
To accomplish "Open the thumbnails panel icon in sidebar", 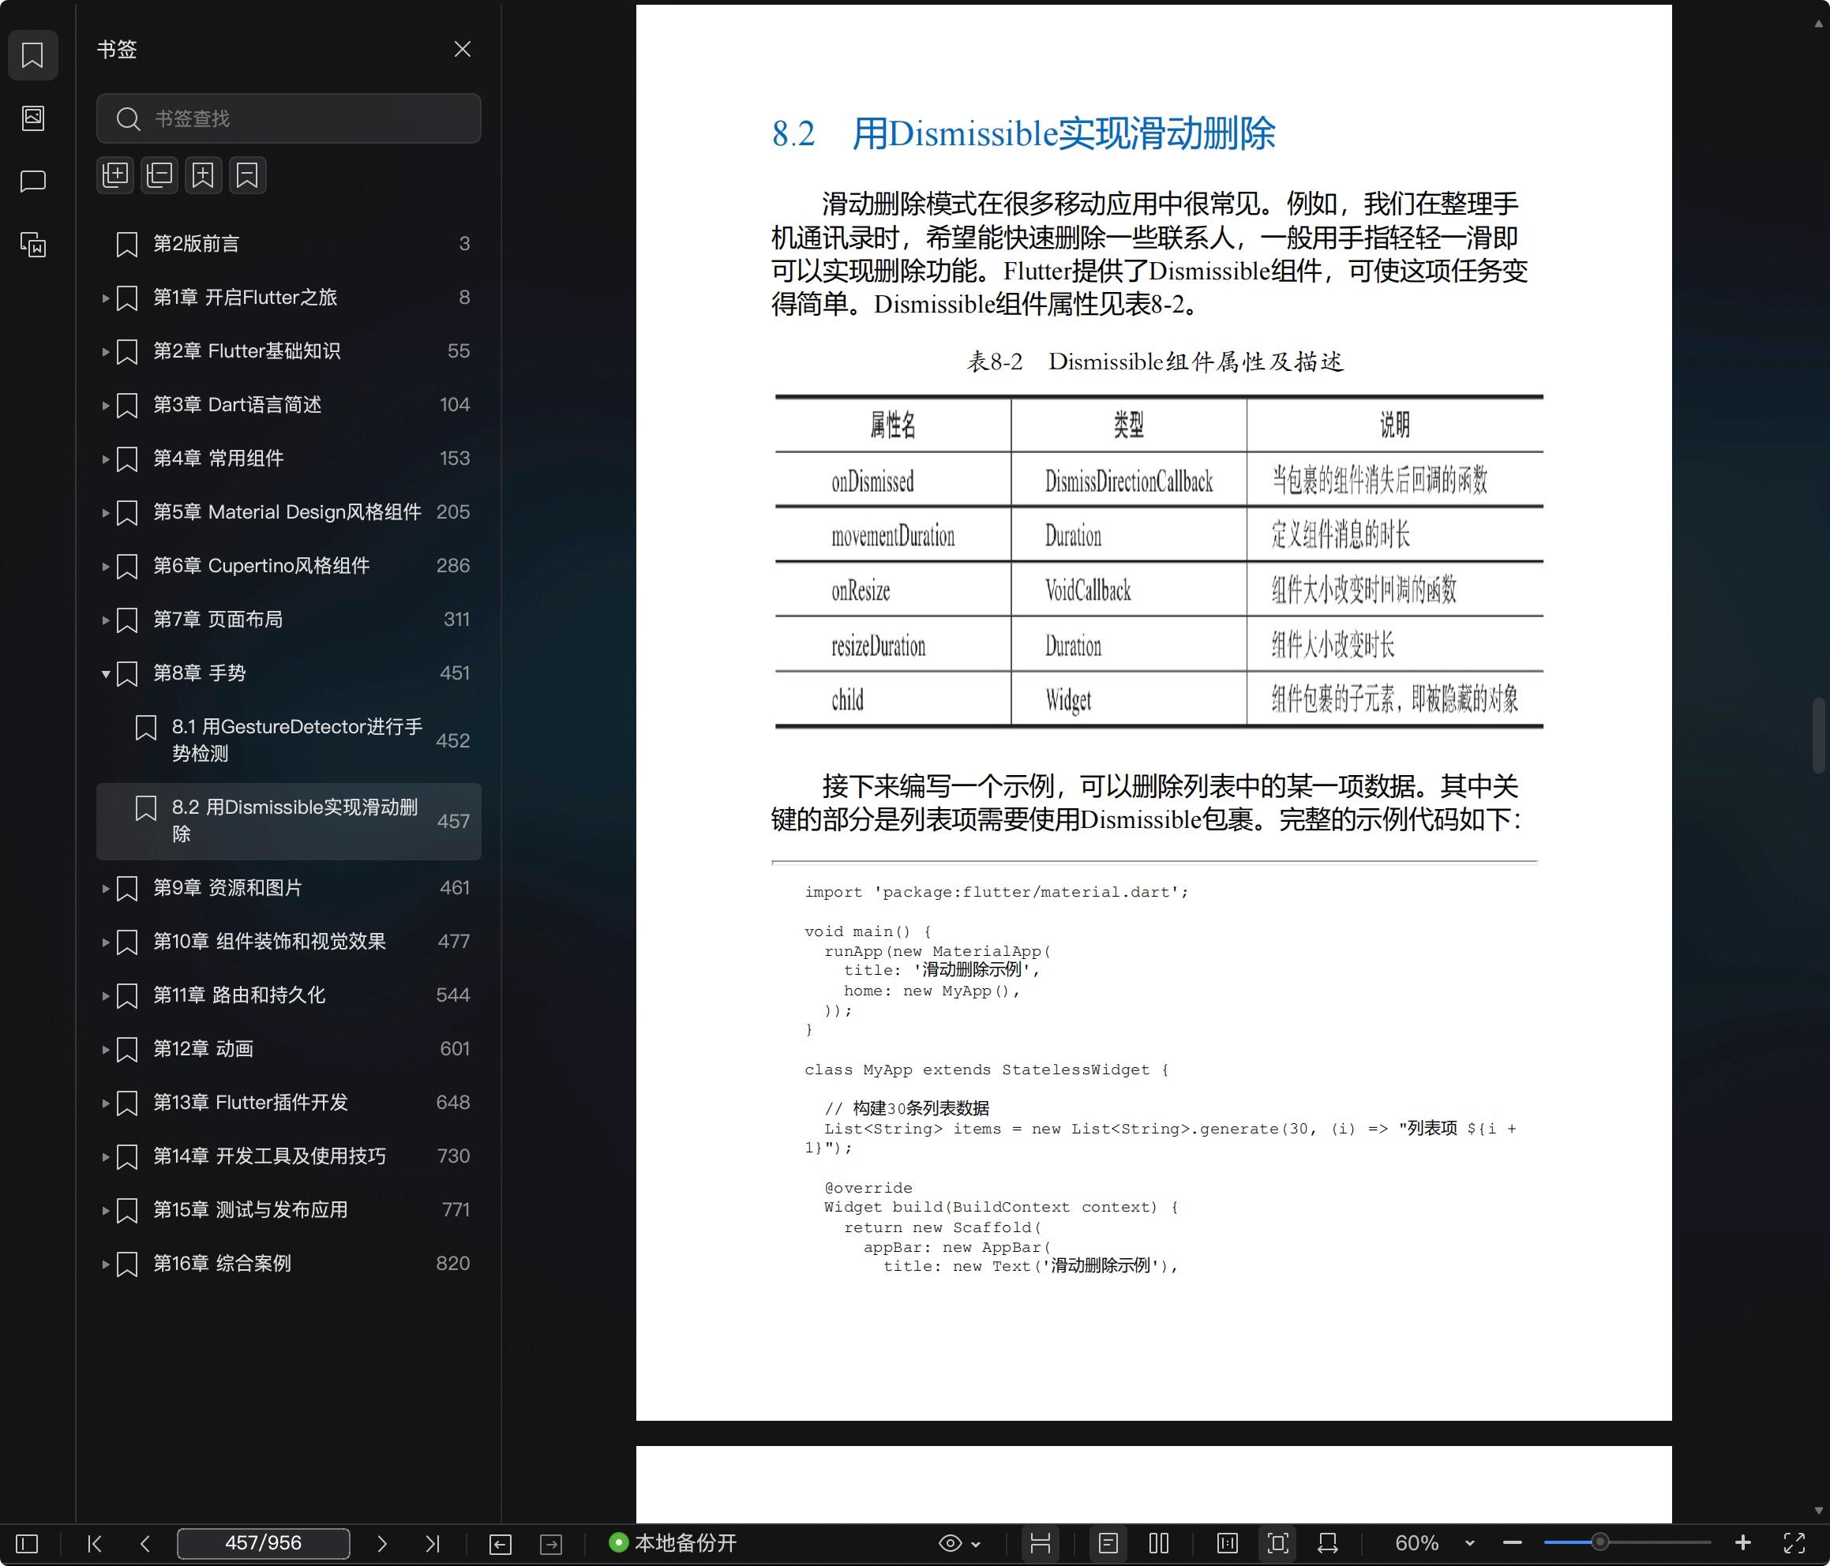I will [32, 118].
